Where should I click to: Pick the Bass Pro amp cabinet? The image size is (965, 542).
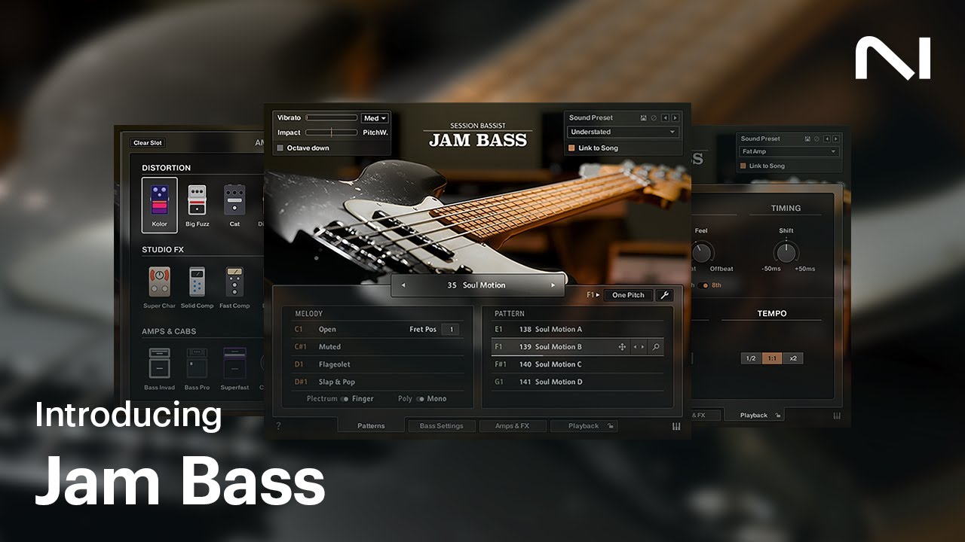tap(197, 369)
